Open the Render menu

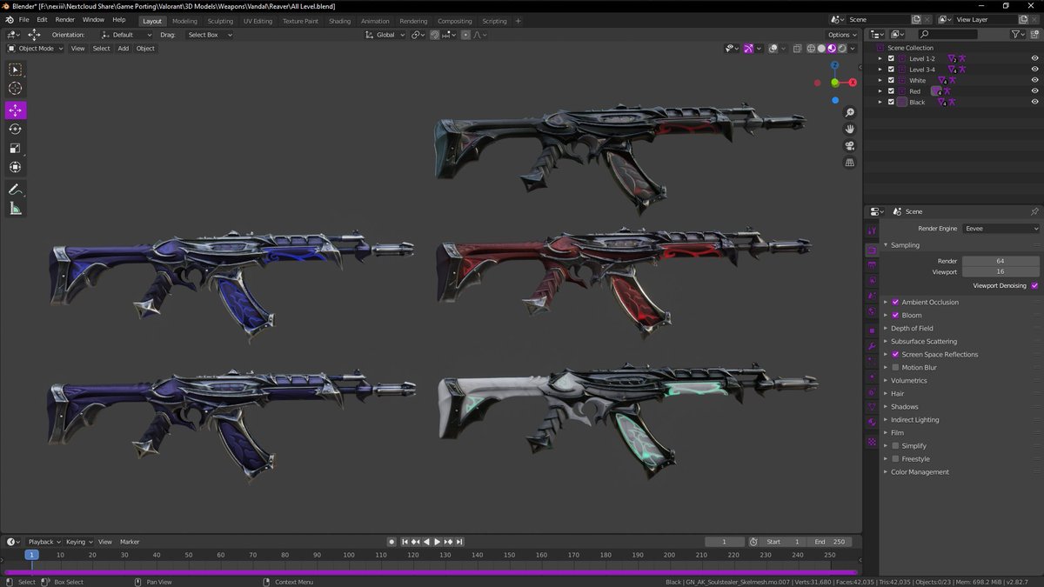pos(65,19)
